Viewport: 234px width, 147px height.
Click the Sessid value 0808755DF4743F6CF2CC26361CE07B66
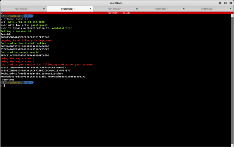tap(25, 37)
